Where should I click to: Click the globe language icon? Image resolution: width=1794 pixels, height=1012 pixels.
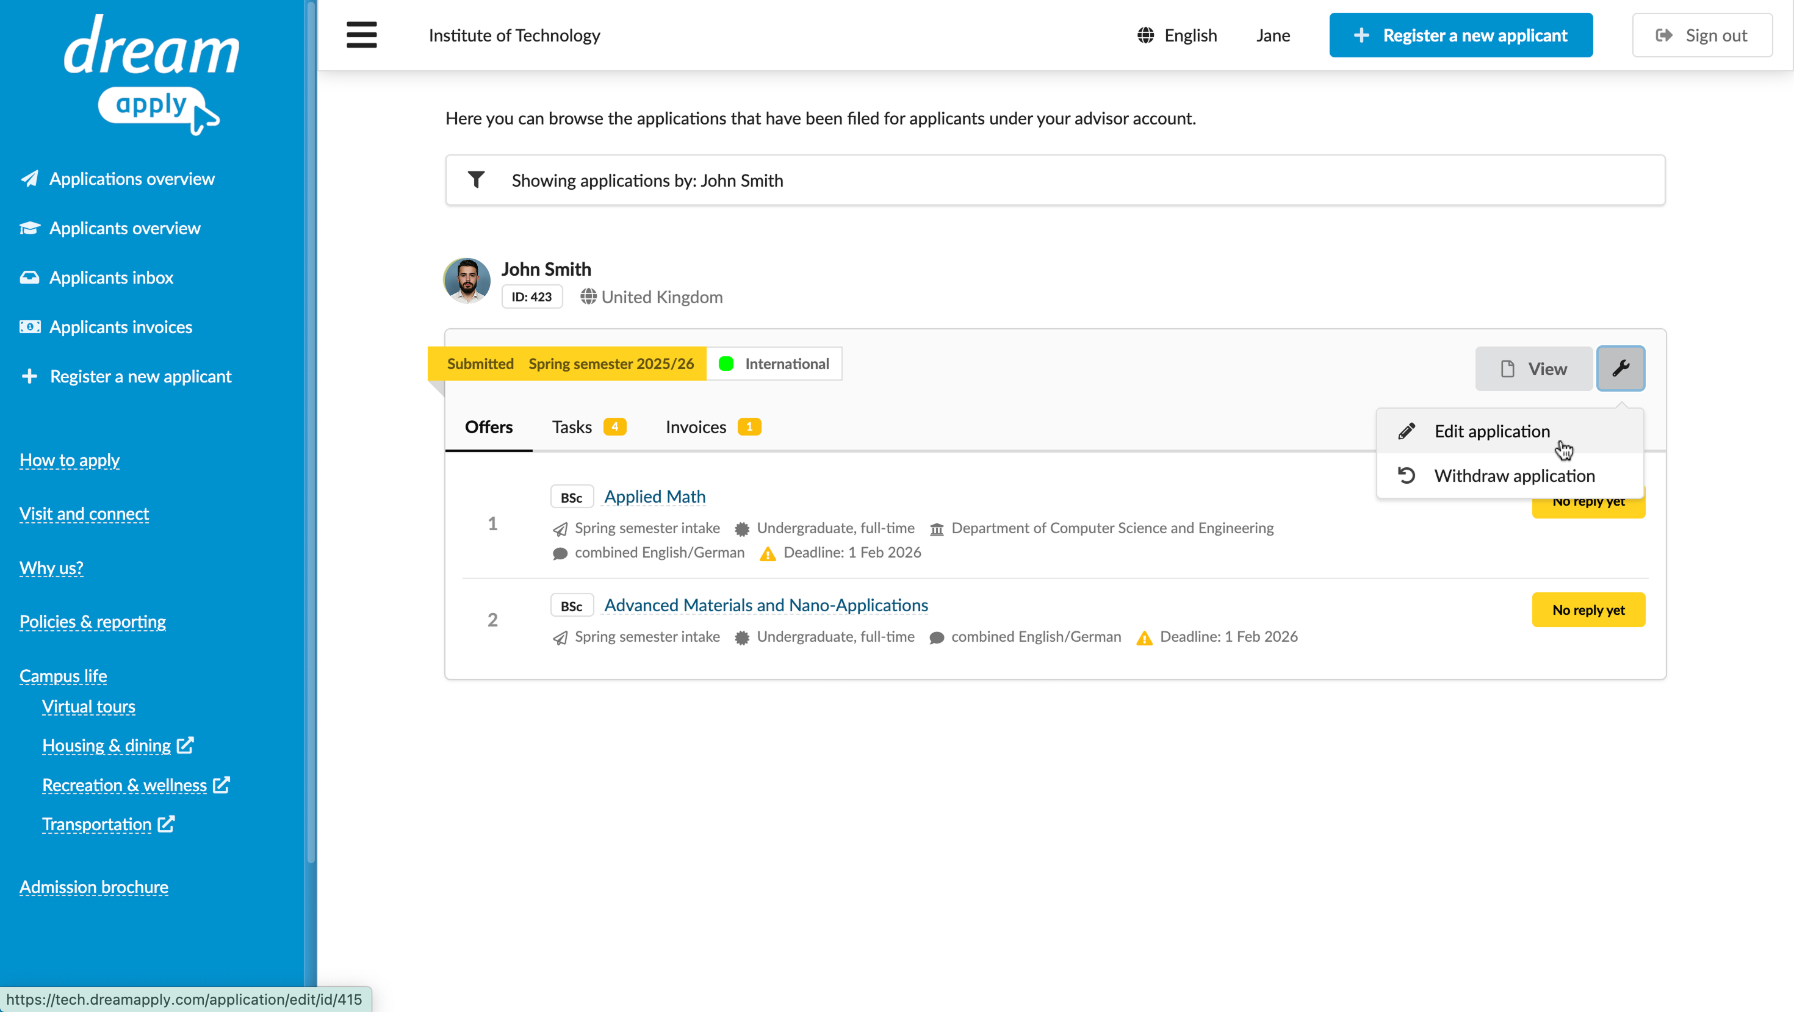(x=1145, y=35)
